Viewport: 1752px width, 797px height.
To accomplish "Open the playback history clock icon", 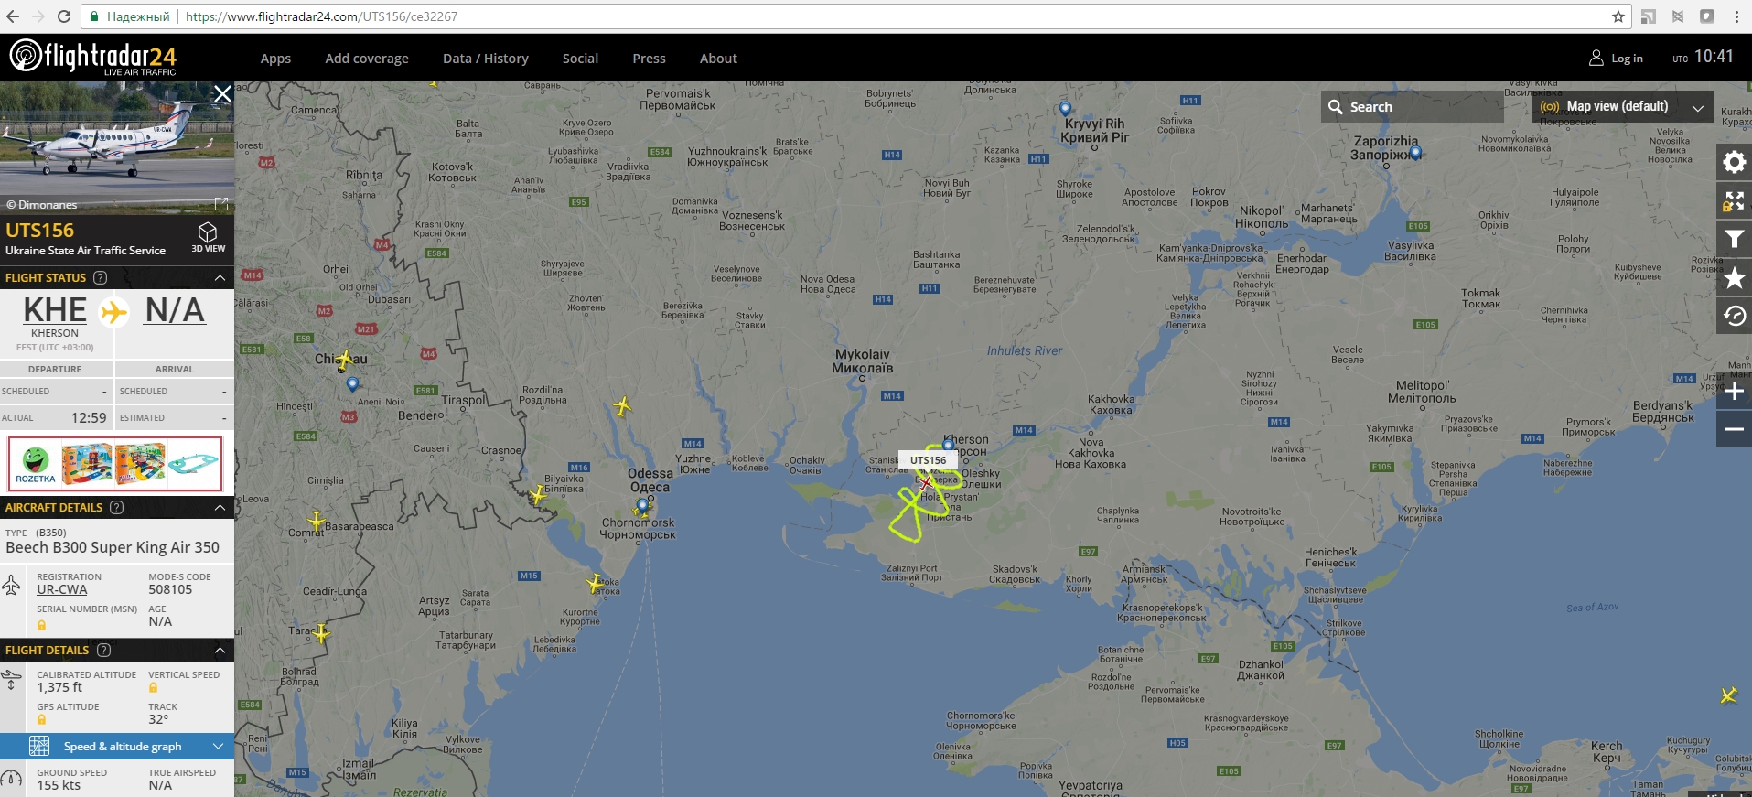I will coord(1734,317).
